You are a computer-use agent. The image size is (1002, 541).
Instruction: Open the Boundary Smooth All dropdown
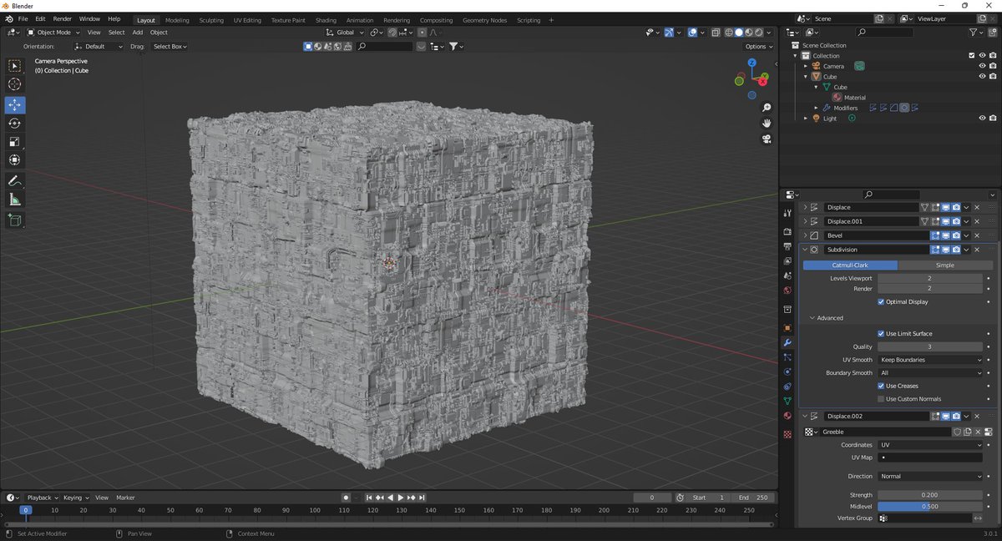click(930, 373)
